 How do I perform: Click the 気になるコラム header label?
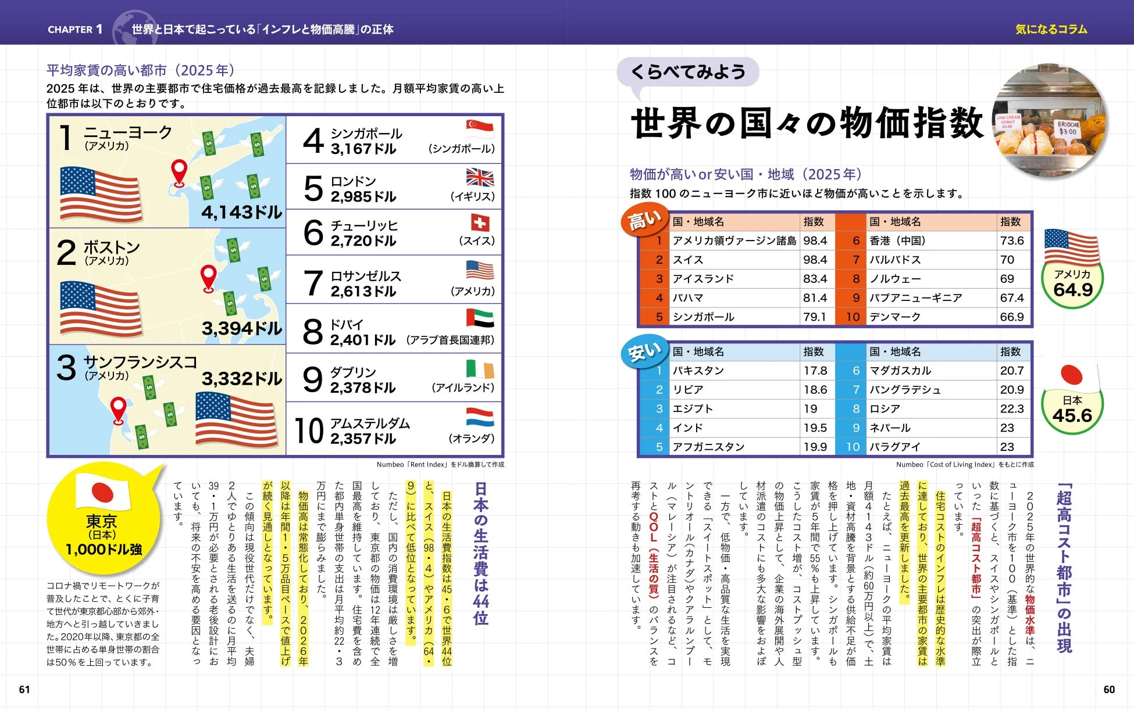[1051, 29]
